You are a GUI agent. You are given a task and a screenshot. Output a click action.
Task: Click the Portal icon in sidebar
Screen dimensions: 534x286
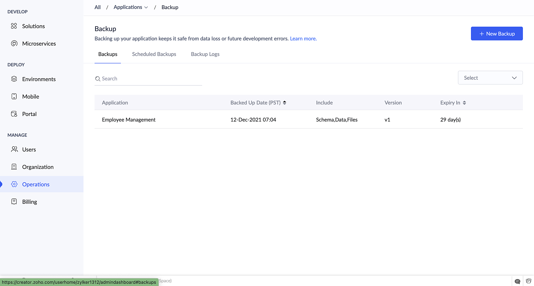[x=14, y=114]
